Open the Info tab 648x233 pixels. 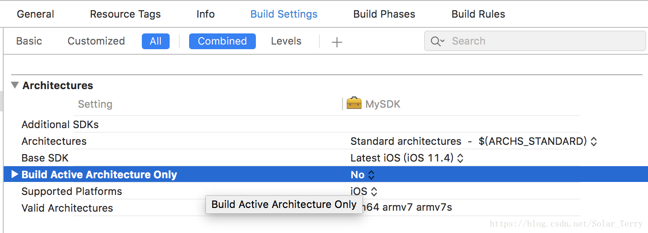click(205, 14)
